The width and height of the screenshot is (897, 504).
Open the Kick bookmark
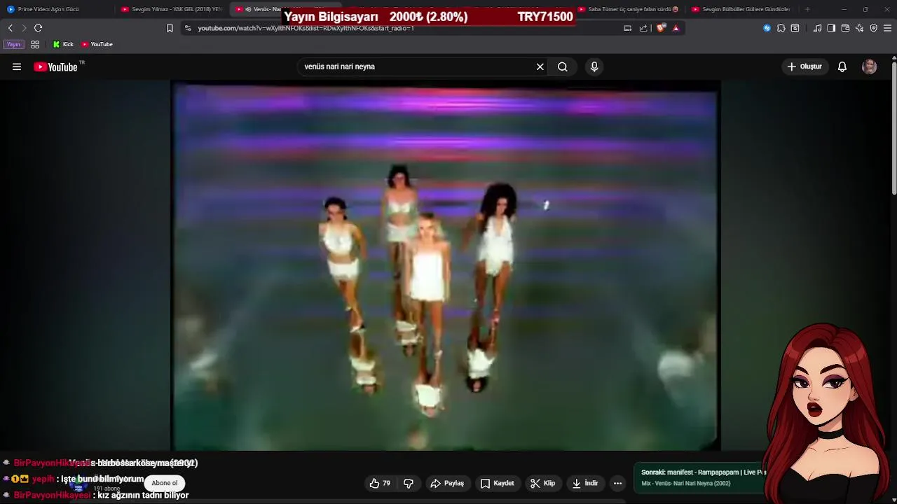[63, 44]
